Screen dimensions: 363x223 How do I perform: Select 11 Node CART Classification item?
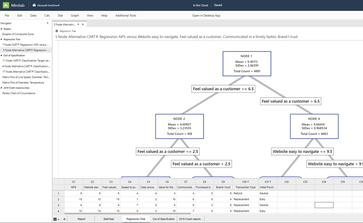(26, 61)
